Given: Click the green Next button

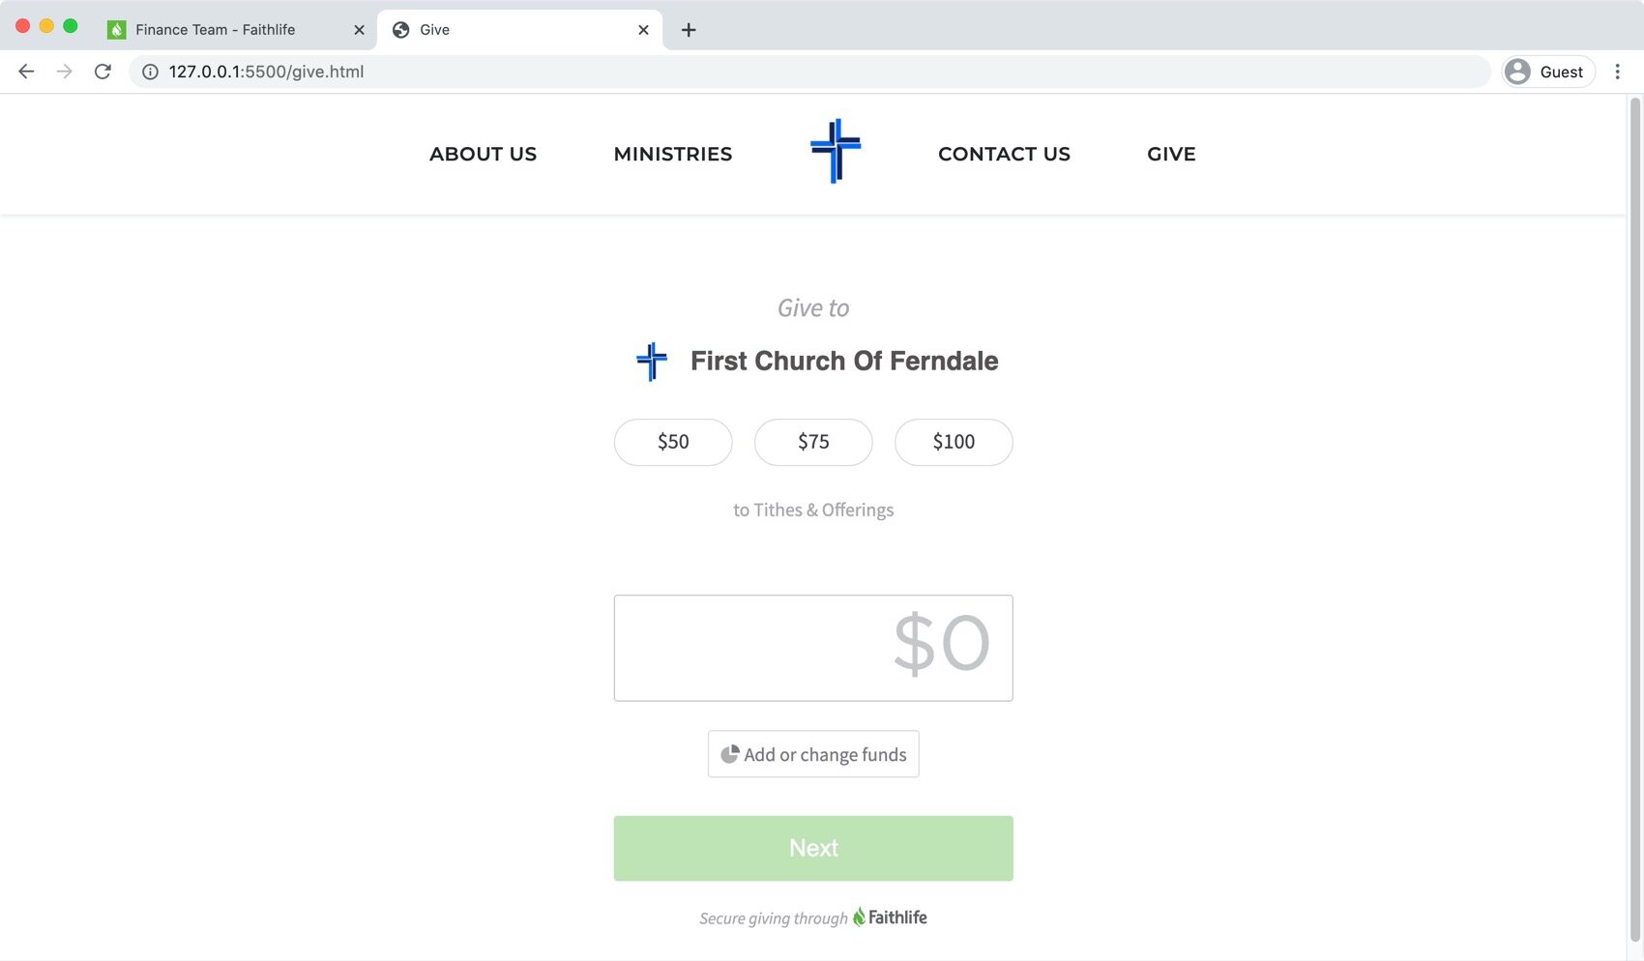Looking at the screenshot, I should pos(813,848).
